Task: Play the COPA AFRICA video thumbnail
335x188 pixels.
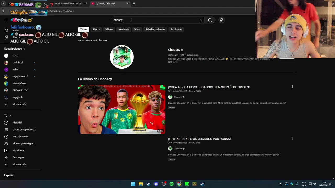Action: pos(122,109)
